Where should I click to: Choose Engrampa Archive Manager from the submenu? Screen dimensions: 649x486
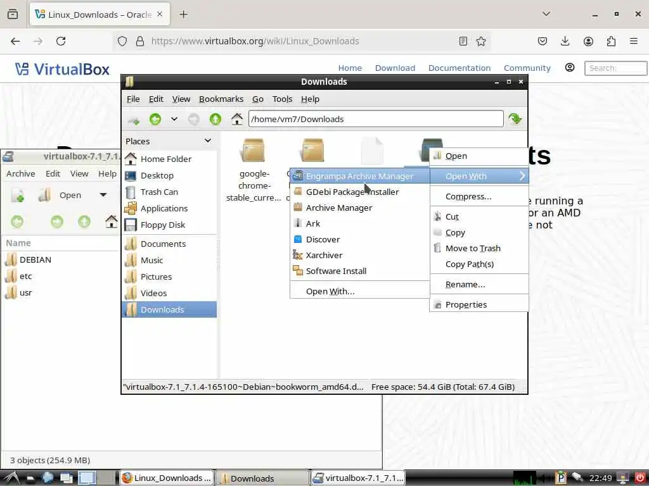tap(359, 176)
